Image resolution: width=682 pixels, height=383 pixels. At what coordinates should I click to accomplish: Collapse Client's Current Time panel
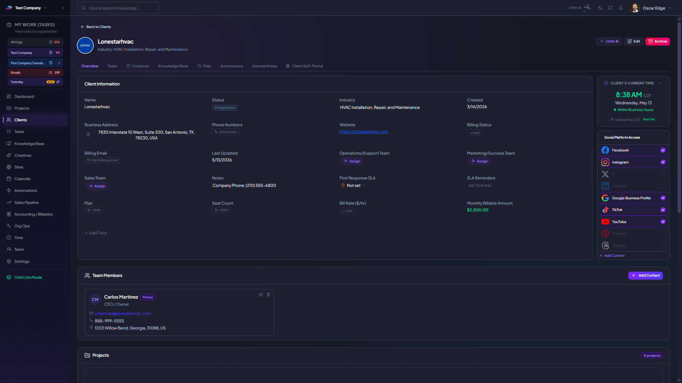tap(661, 83)
